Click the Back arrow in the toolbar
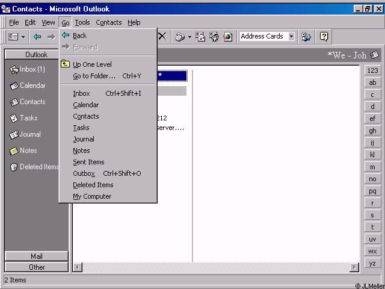 coord(37,37)
